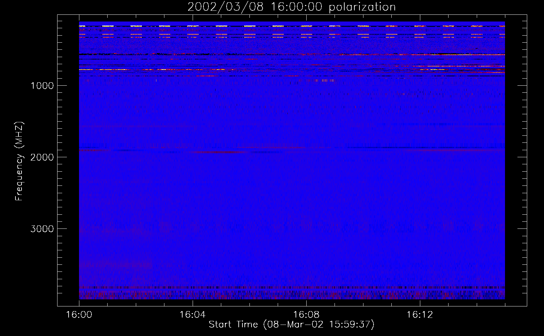Select the 16:04 time tick label
Viewport: 544px width, 336px height.
pyautogui.click(x=192, y=315)
